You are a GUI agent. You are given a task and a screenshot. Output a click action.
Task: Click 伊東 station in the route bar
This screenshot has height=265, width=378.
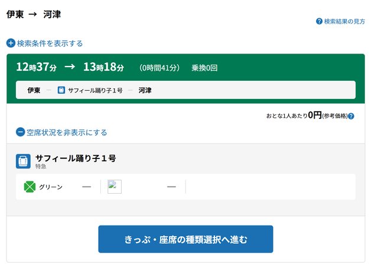coord(34,90)
